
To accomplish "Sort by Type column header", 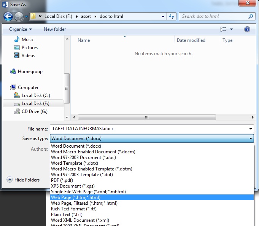I will [x=227, y=40].
